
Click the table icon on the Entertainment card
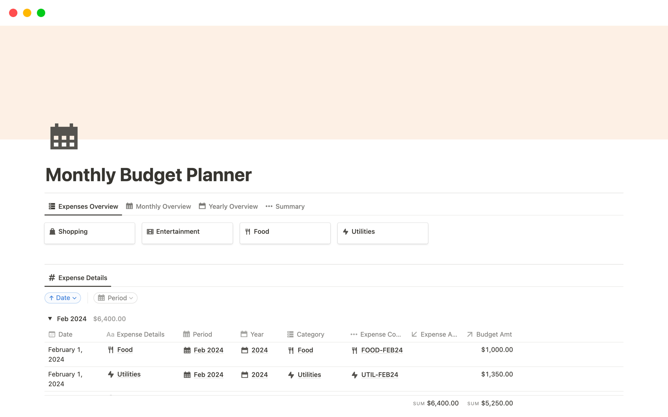pyautogui.click(x=150, y=231)
